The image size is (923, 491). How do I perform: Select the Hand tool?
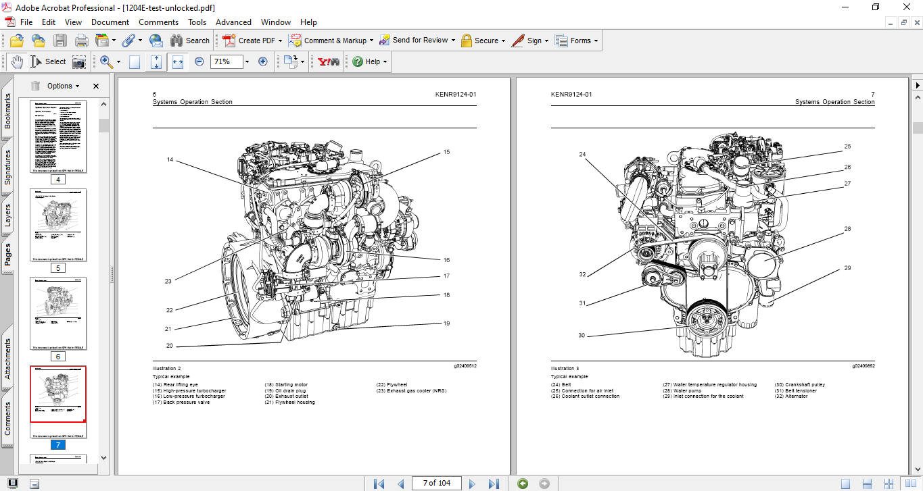(16, 61)
